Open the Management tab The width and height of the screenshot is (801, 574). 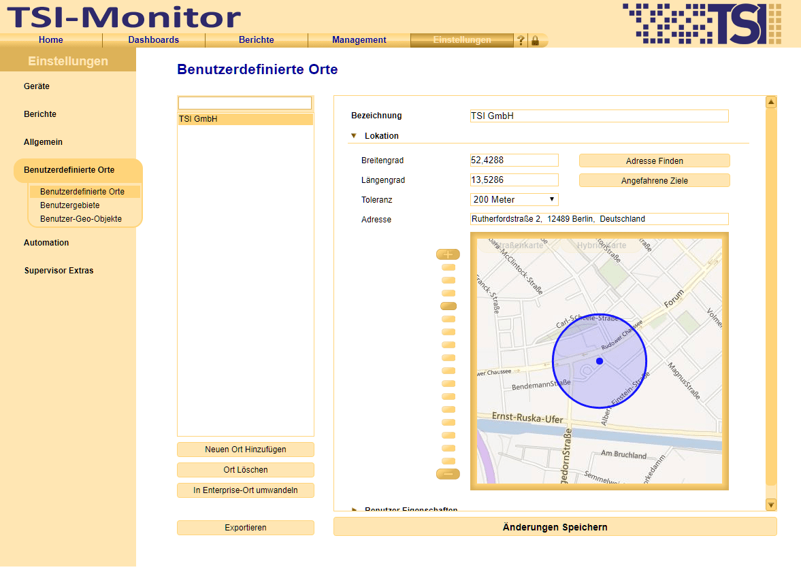point(359,40)
